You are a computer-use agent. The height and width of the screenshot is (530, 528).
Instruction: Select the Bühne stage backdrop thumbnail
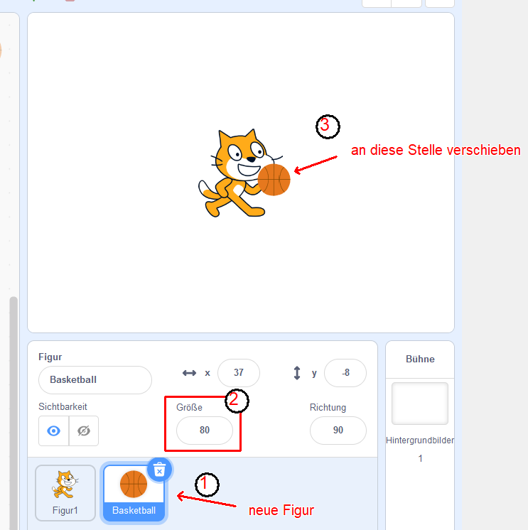(420, 404)
